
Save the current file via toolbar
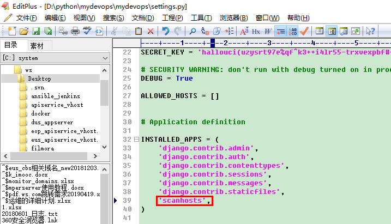coord(36,31)
